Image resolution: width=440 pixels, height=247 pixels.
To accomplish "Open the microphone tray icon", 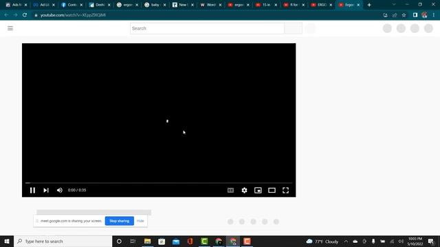I will [x=373, y=242].
